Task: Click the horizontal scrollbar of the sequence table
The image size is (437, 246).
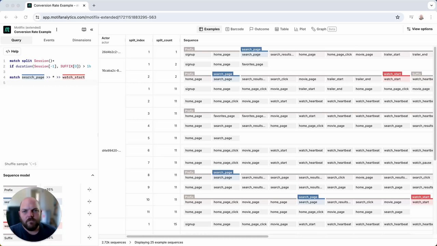Action: (x=197, y=236)
